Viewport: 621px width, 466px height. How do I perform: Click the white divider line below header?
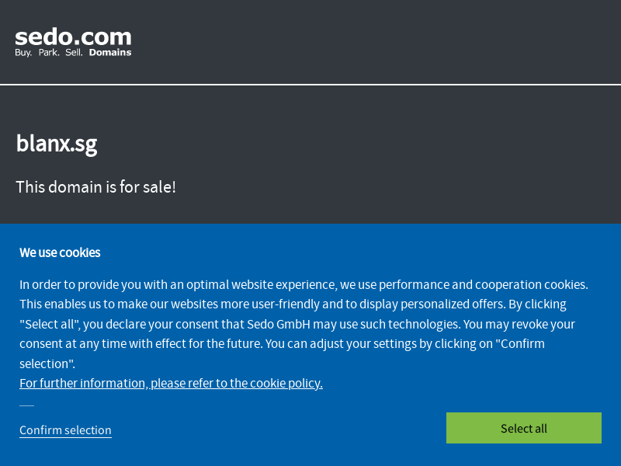[x=310, y=85]
